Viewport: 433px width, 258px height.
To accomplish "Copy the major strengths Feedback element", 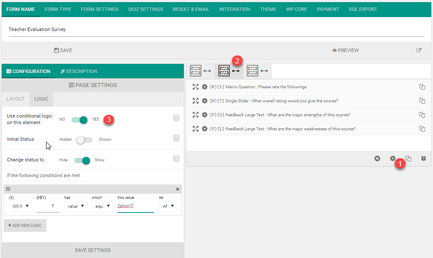I will [x=422, y=115].
